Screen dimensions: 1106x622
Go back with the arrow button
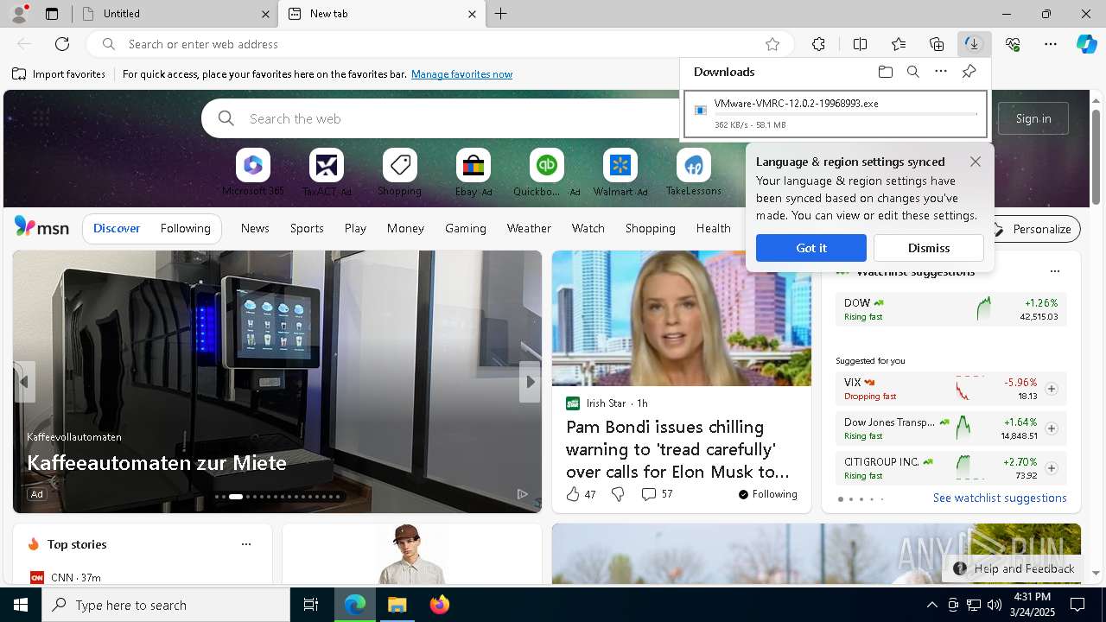click(x=24, y=44)
